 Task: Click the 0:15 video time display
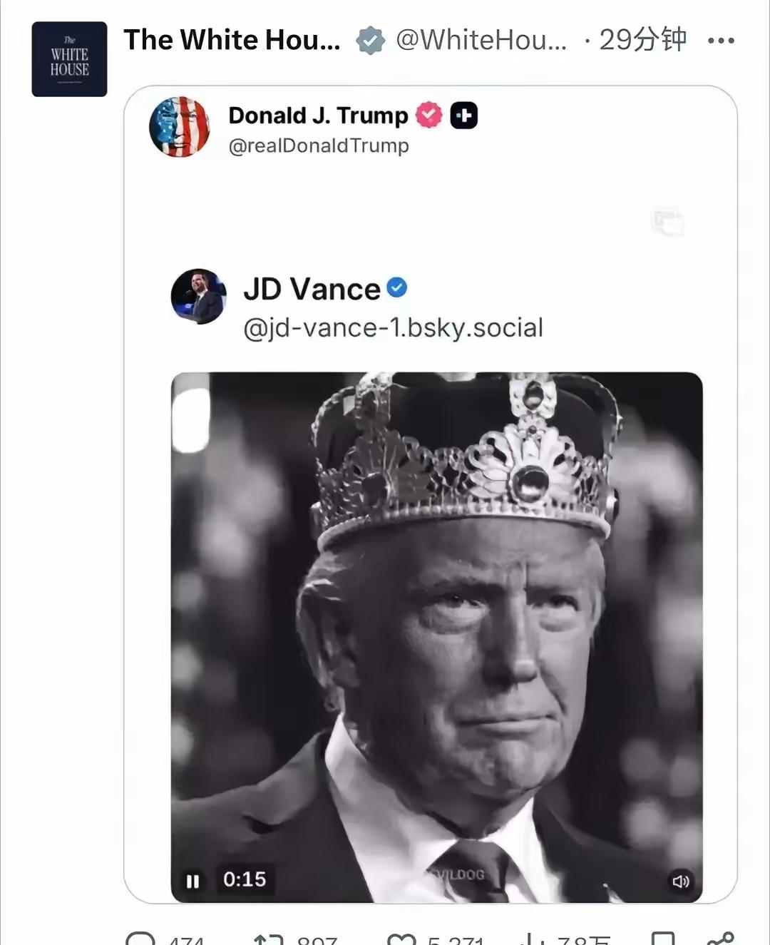[245, 879]
